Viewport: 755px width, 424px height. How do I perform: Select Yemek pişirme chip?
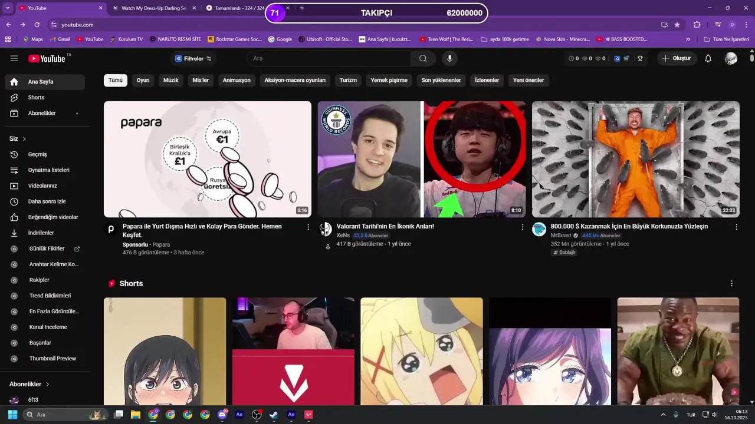(389, 80)
